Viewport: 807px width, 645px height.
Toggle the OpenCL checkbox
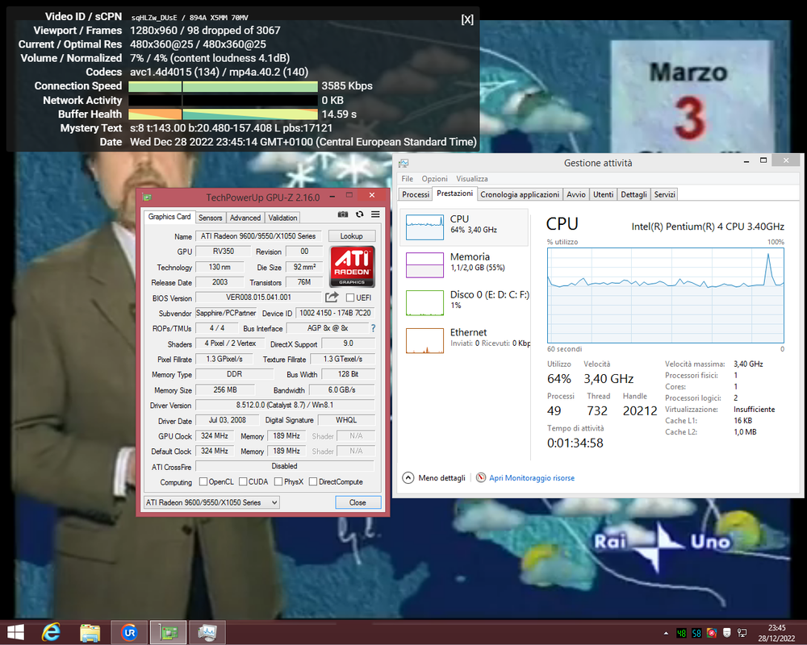(x=203, y=481)
